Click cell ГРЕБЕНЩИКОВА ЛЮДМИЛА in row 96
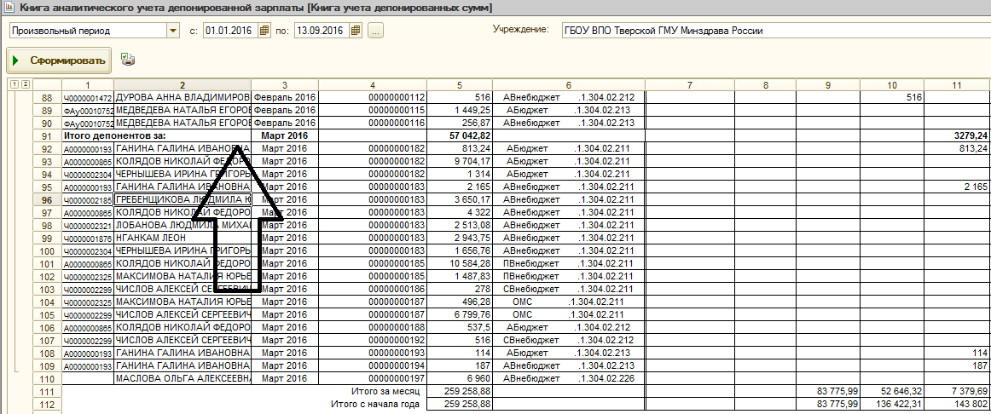991x414 pixels. (182, 199)
